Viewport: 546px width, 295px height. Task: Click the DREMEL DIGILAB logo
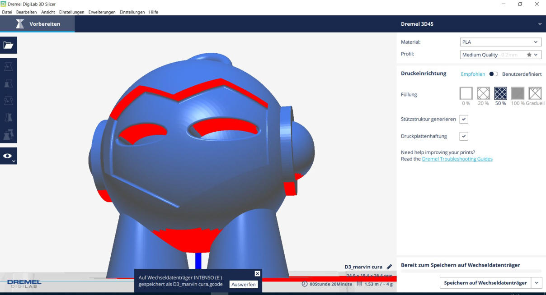click(x=24, y=283)
